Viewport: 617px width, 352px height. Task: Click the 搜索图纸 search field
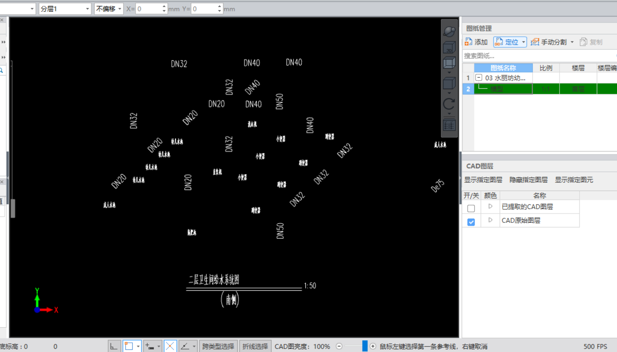[x=539, y=56]
